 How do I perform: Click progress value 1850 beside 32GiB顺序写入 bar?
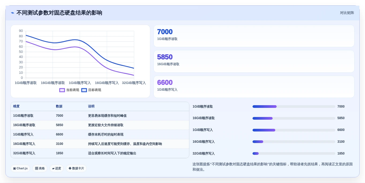point(341,153)
